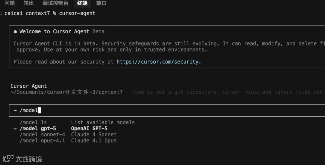The image size is (325, 165).
Task: Open the cursor.com/security link
Action: [158, 62]
